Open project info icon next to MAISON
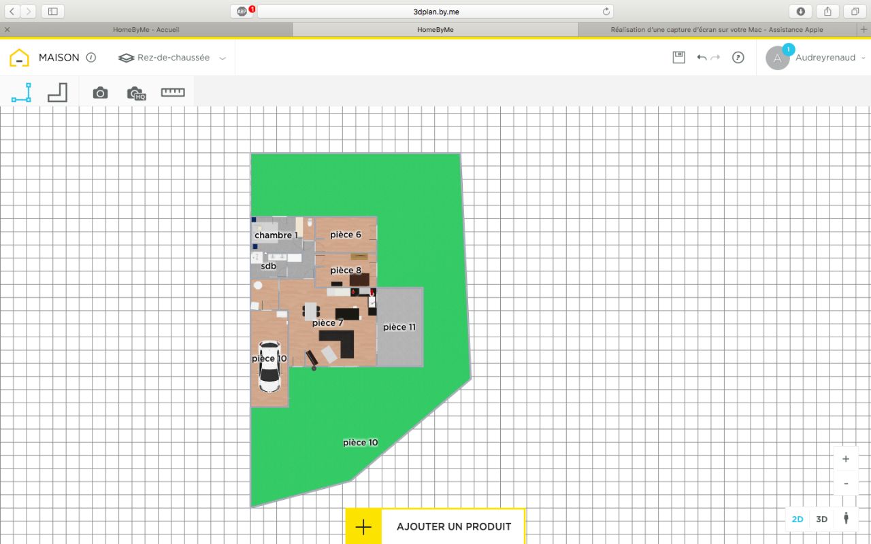The height and width of the screenshot is (544, 871). point(91,58)
